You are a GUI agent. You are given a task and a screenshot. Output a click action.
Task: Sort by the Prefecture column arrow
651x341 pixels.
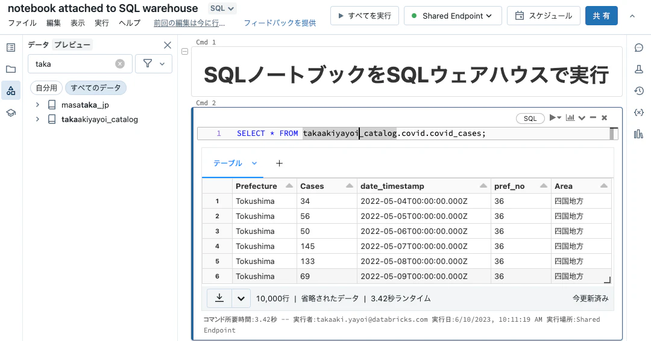point(289,186)
